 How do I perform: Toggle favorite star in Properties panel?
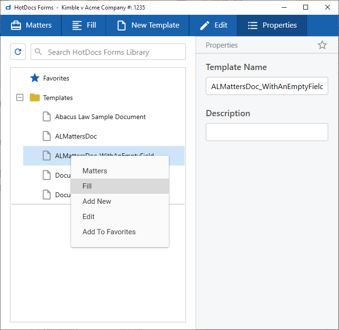pyautogui.click(x=322, y=45)
